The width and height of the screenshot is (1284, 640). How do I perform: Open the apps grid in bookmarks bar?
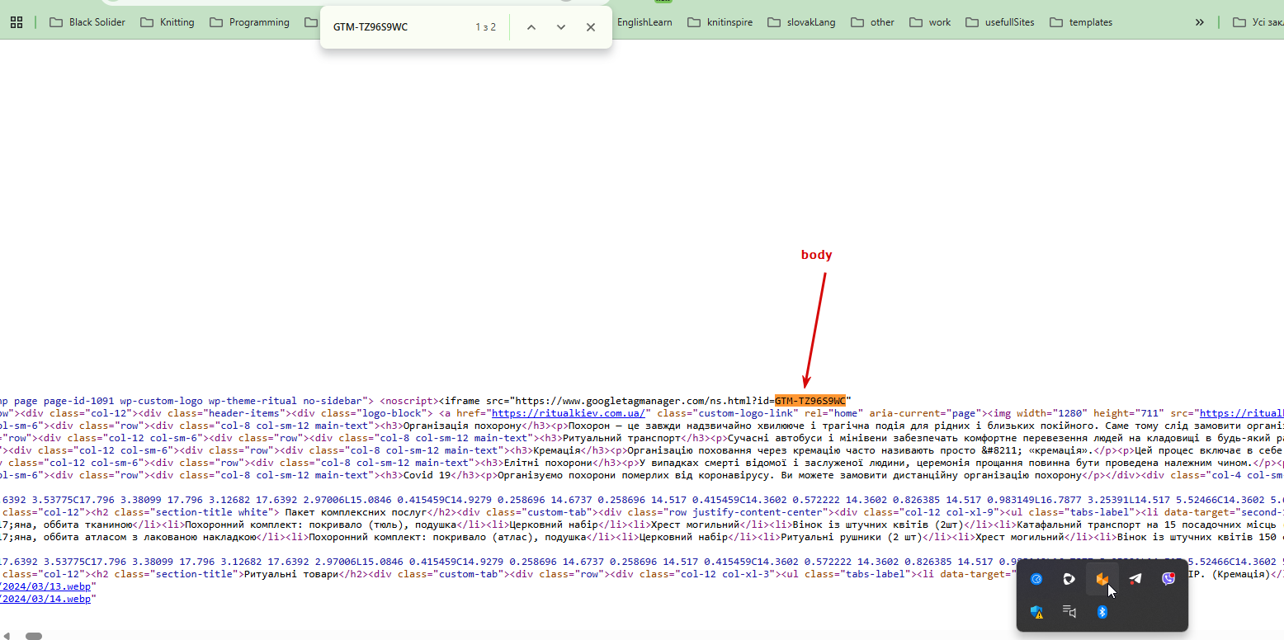click(16, 22)
